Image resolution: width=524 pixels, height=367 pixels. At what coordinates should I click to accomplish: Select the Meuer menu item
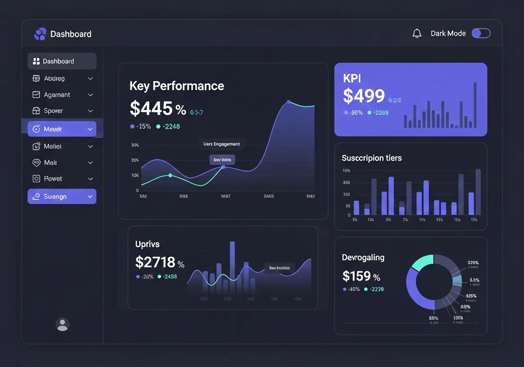(x=62, y=129)
